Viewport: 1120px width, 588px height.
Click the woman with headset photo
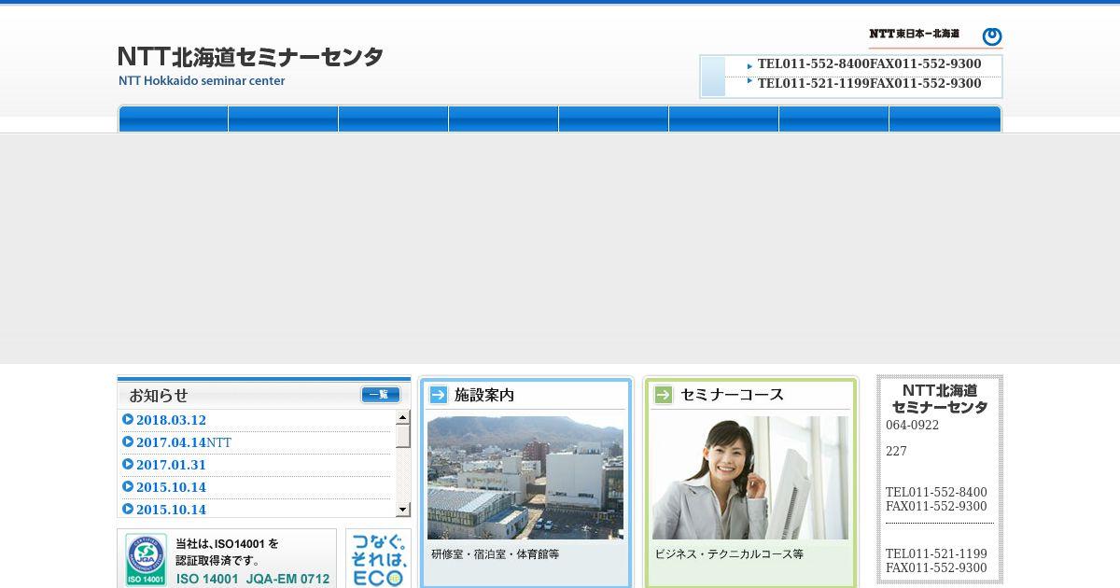pos(750,478)
